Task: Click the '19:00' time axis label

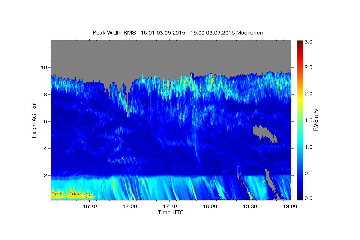Action: point(290,207)
